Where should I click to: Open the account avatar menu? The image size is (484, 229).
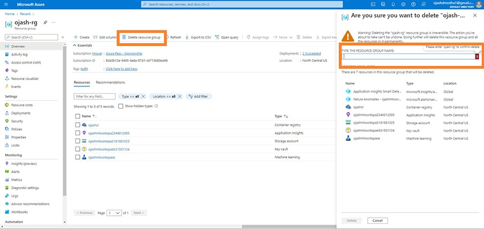[479, 5]
